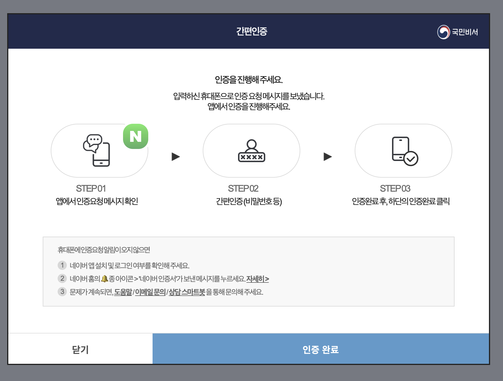Click the arrow between STEP 02 and STEP 03
Image resolution: width=503 pixels, height=381 pixels.
coord(327,157)
